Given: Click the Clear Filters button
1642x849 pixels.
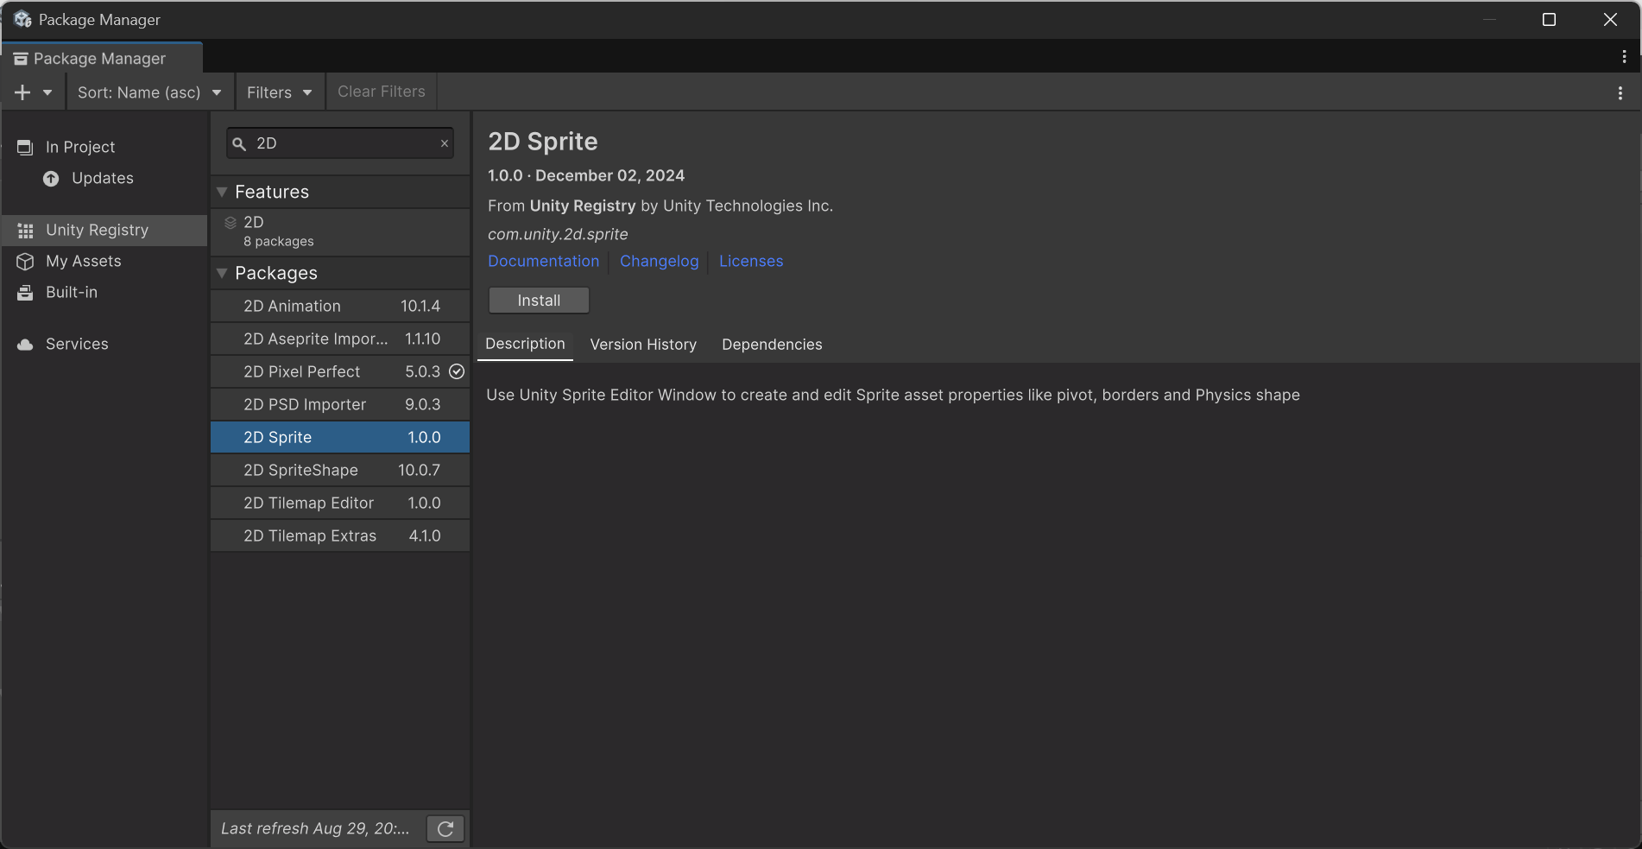Looking at the screenshot, I should [382, 92].
